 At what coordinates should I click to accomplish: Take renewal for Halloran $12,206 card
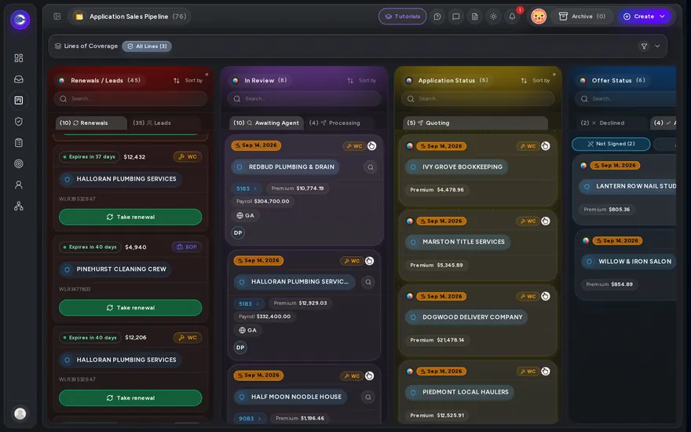coord(130,397)
